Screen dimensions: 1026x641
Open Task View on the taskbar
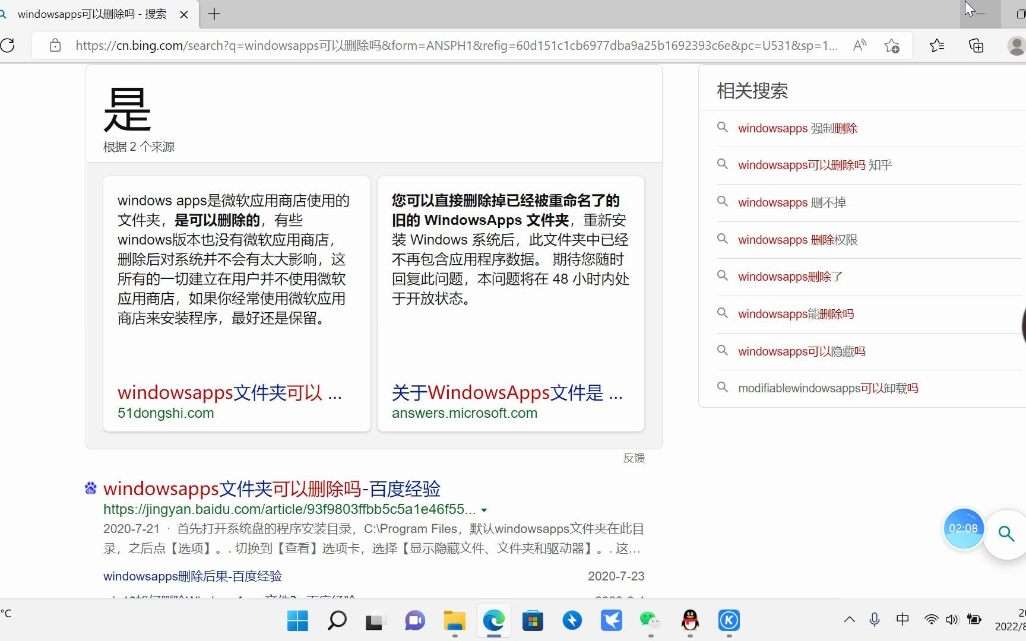[x=375, y=621]
